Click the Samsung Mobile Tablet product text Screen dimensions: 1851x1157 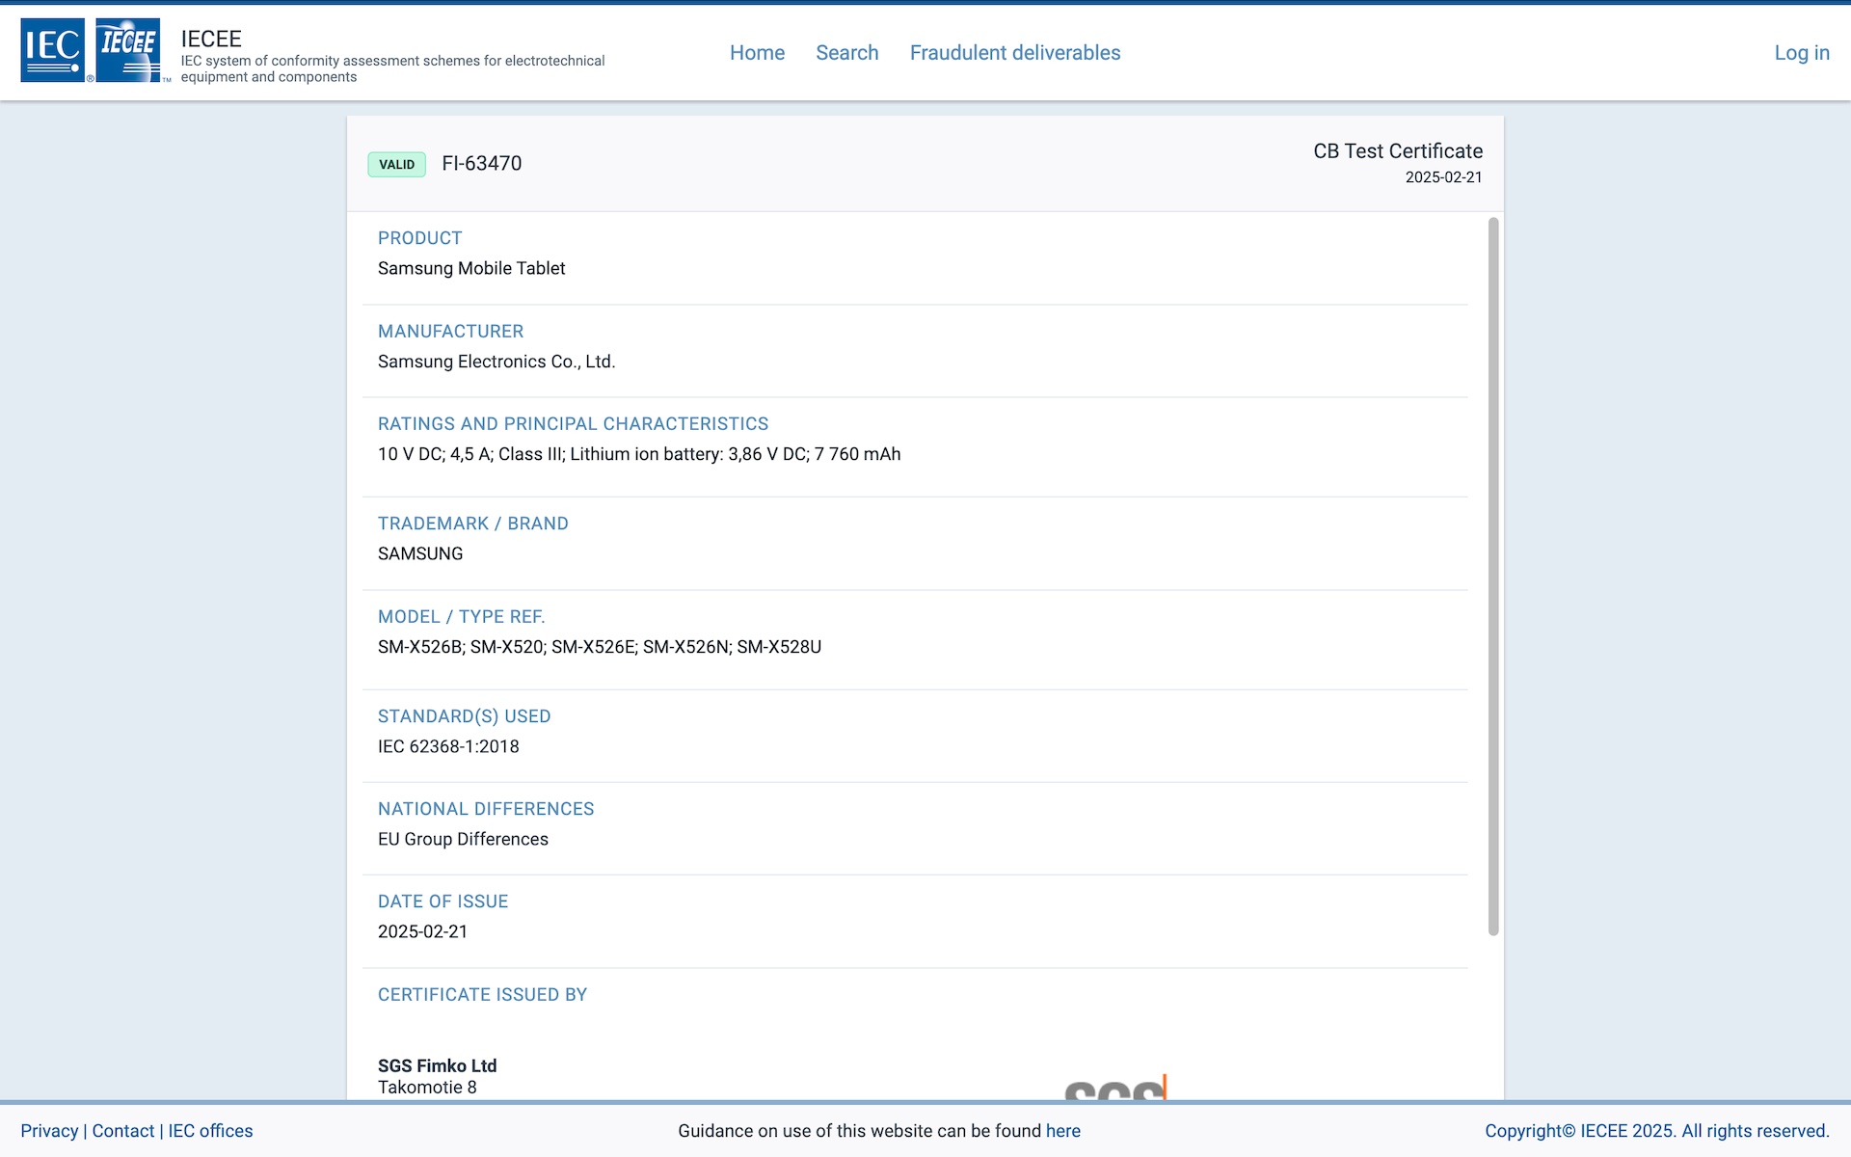[x=471, y=268]
